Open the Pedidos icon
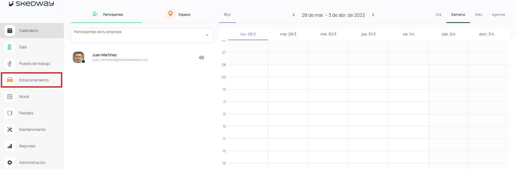The image size is (516, 169). pos(10,113)
